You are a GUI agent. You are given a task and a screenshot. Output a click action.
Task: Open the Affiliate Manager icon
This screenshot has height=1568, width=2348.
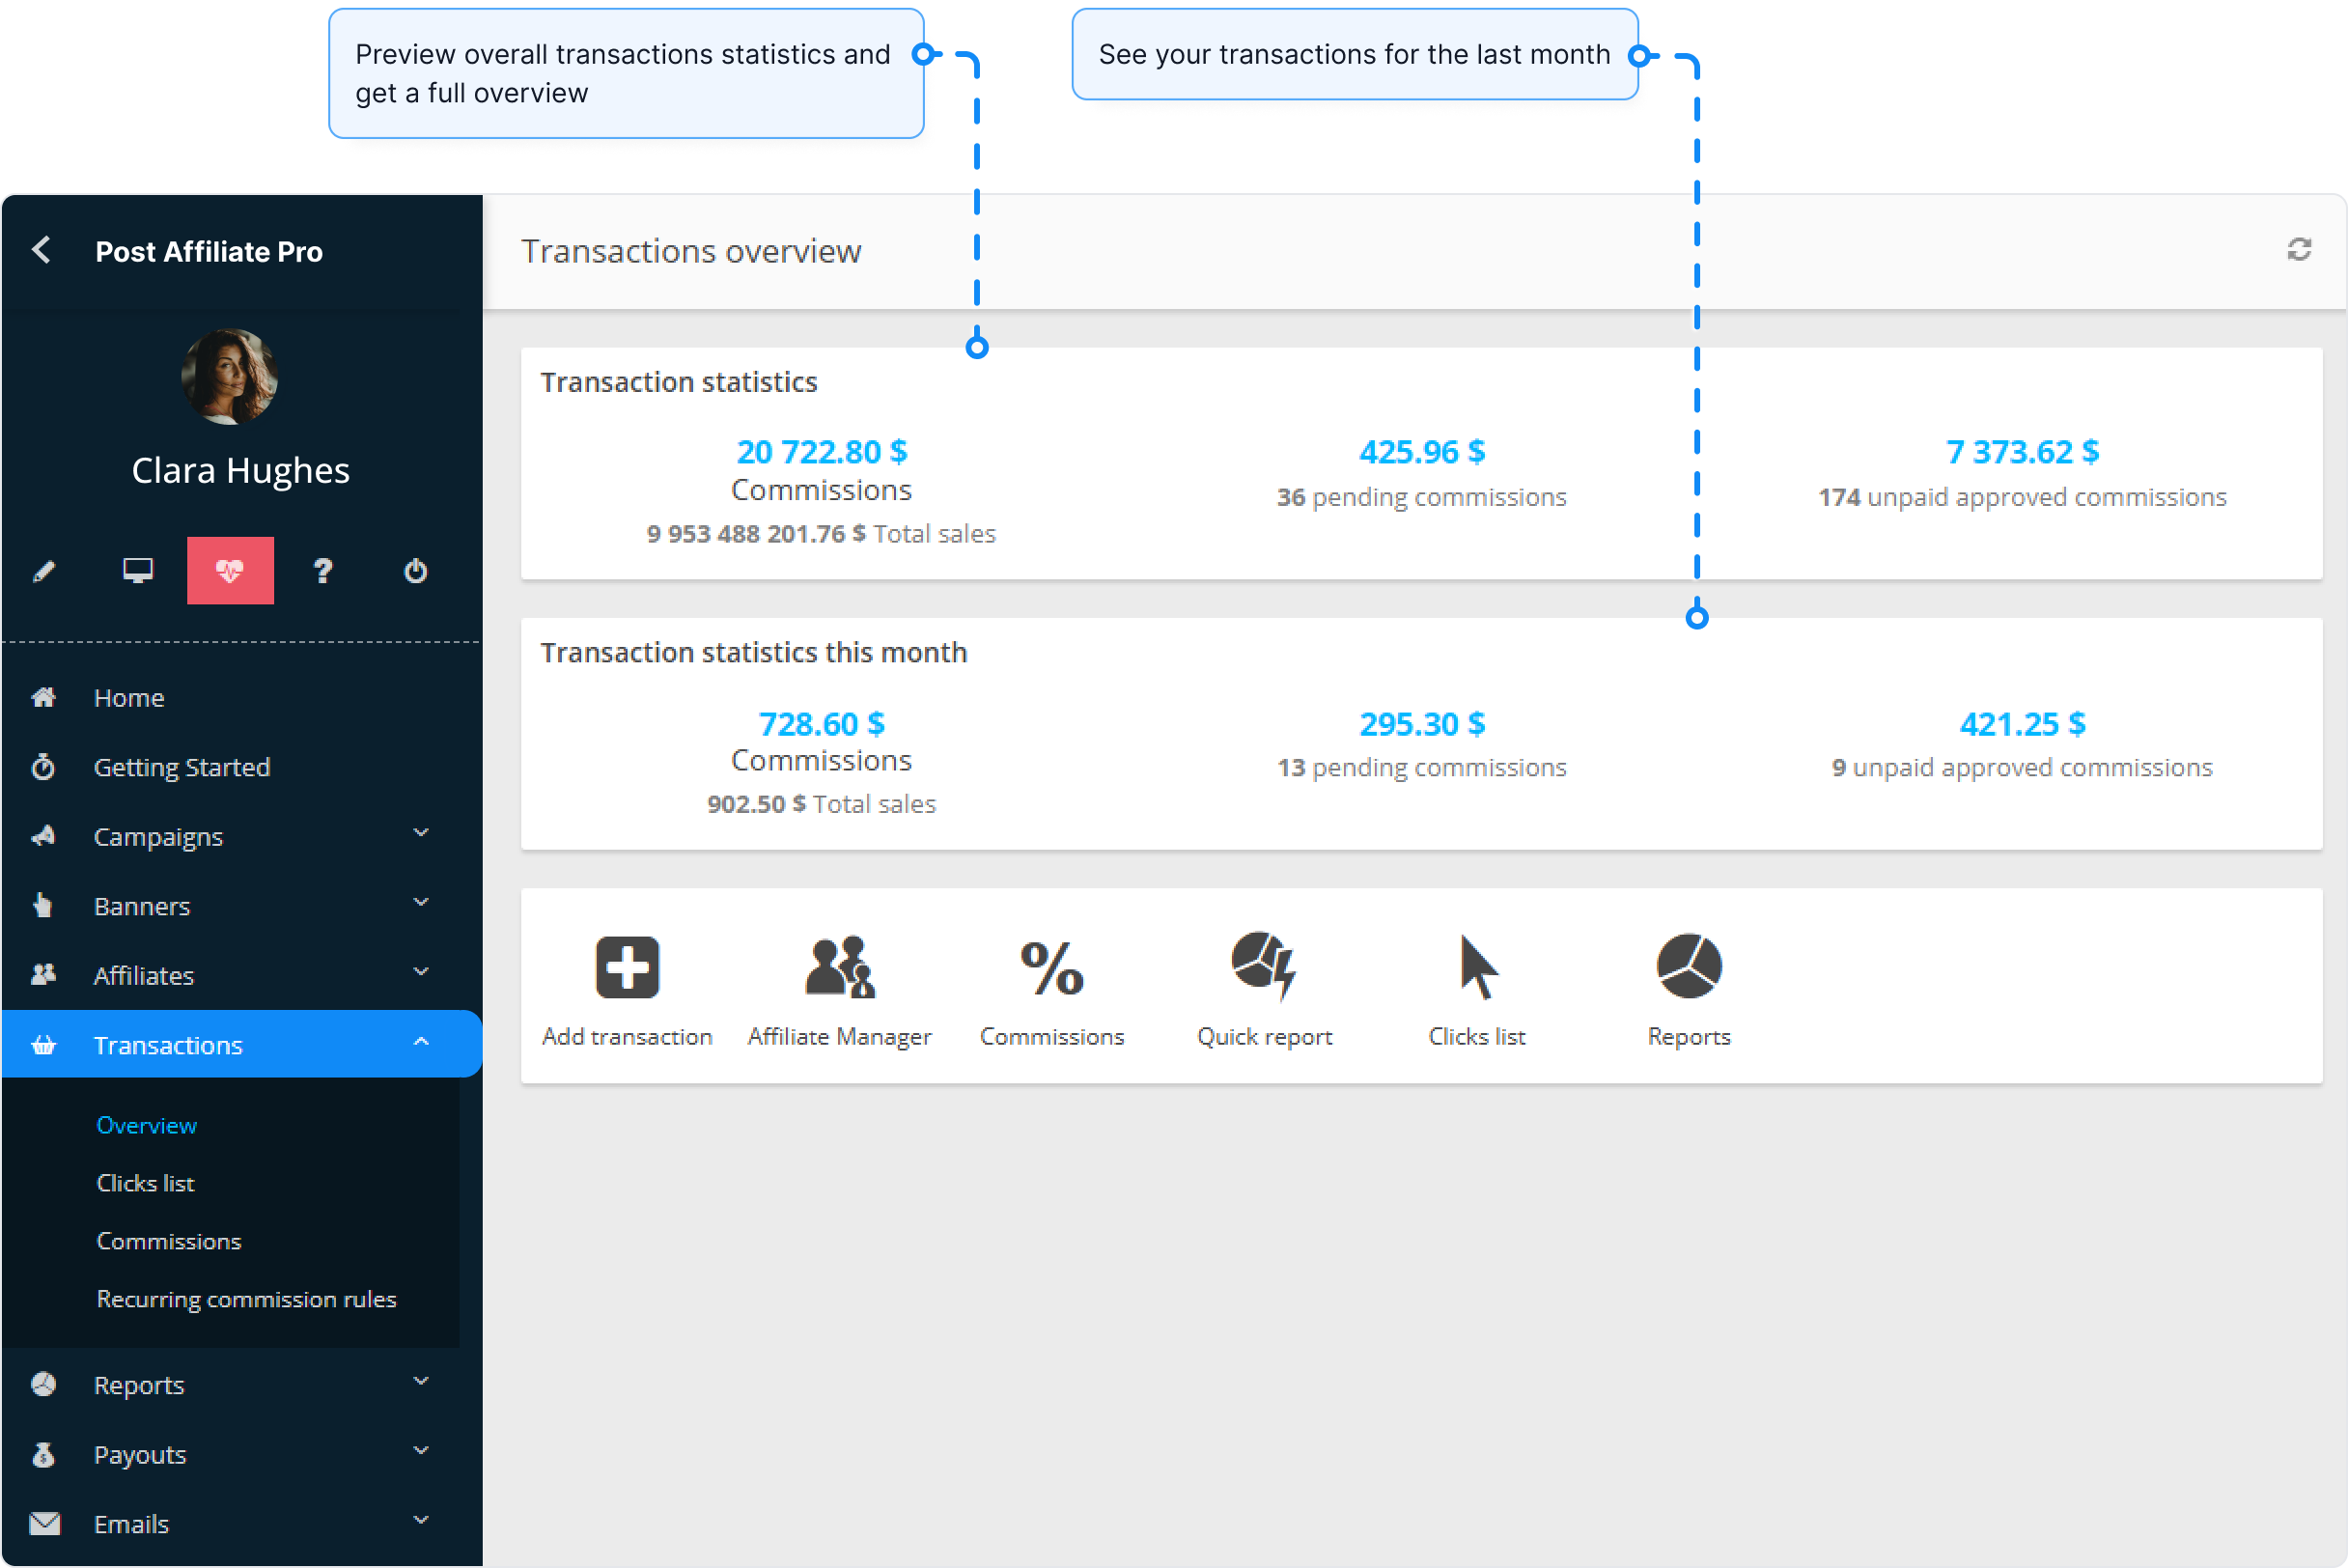click(x=839, y=966)
